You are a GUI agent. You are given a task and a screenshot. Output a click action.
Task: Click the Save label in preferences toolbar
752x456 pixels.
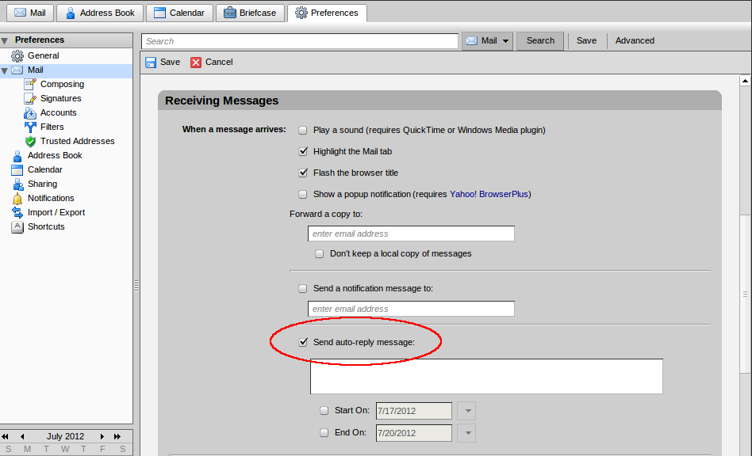[x=170, y=63]
